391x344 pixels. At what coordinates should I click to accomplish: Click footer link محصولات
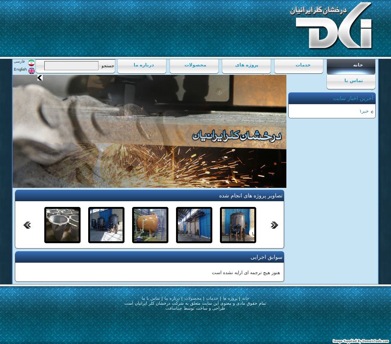tap(193, 299)
